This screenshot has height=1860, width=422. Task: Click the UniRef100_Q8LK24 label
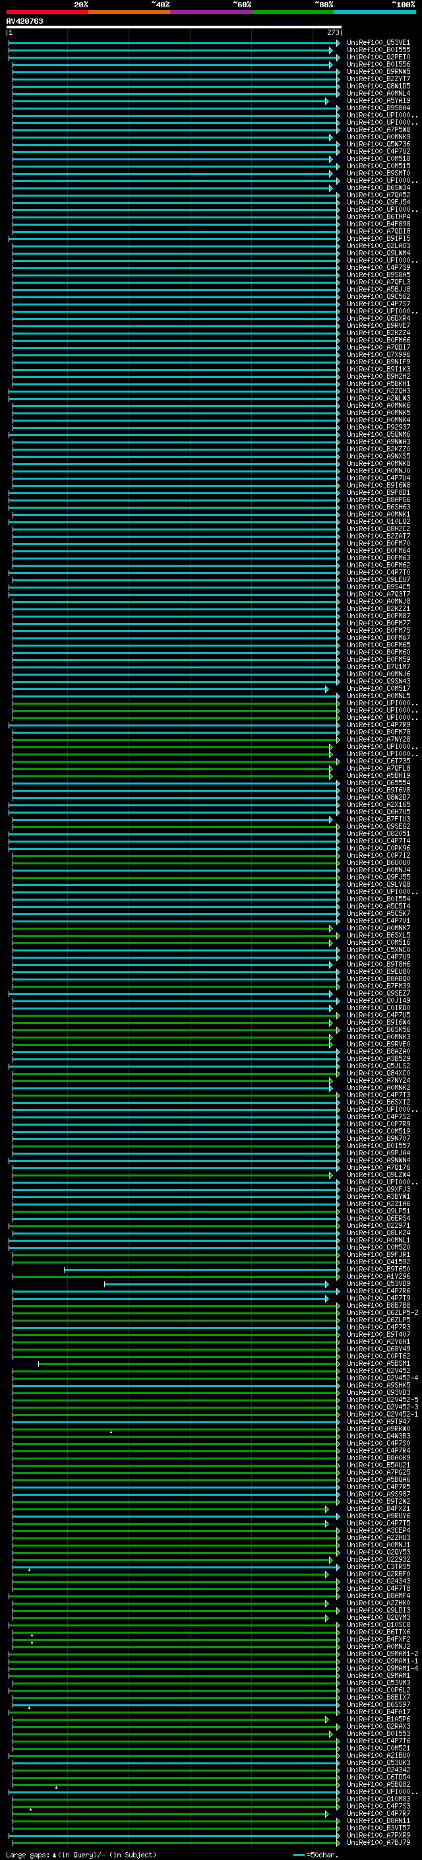(378, 1233)
